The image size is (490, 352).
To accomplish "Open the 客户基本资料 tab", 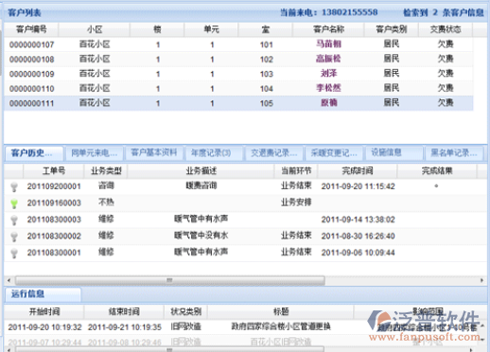I will (x=154, y=152).
